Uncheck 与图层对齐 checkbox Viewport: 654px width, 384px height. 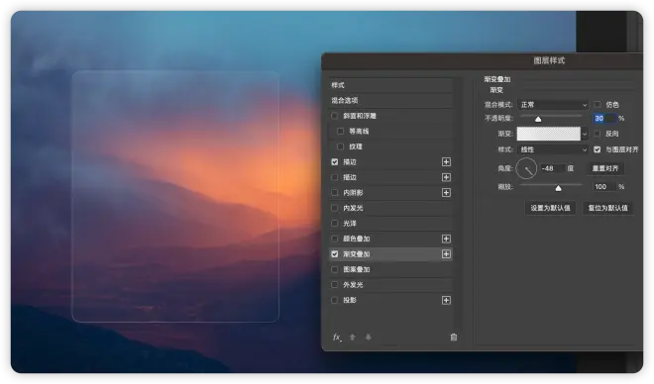(598, 149)
